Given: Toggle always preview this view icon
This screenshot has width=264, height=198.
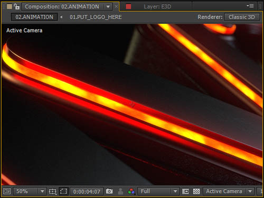Looking at the screenshot, I should (7, 191).
